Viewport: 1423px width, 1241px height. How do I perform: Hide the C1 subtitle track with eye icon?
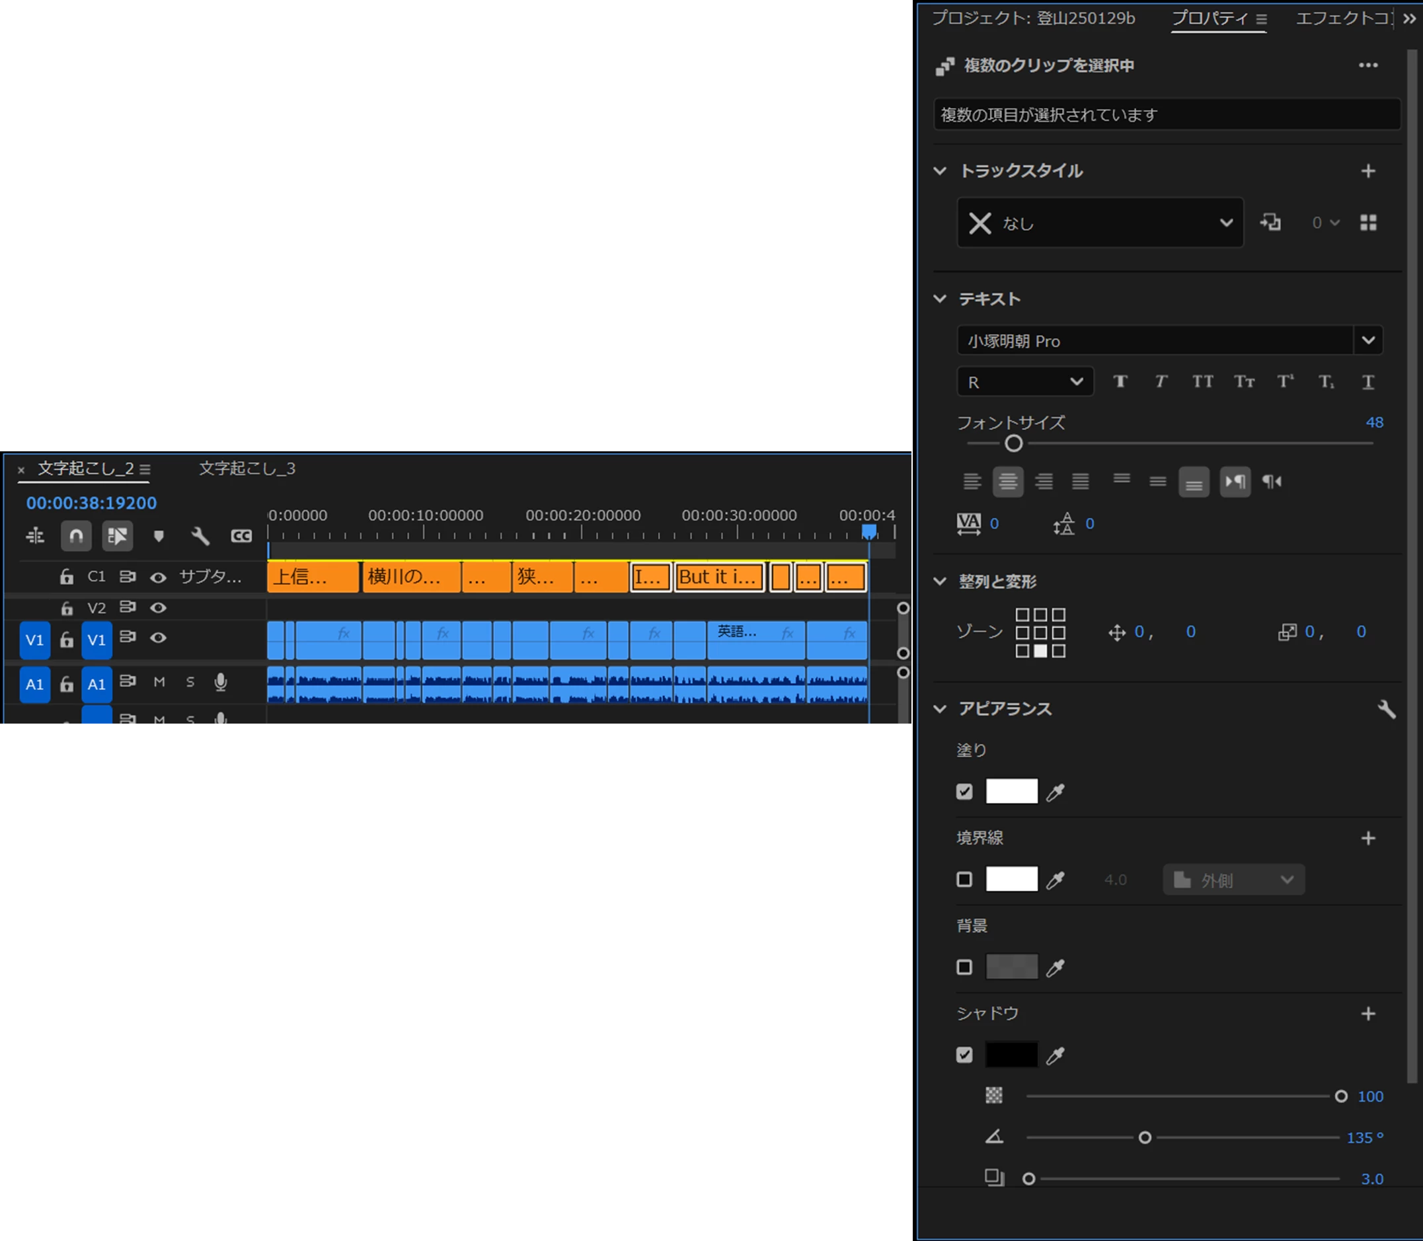coord(158,577)
